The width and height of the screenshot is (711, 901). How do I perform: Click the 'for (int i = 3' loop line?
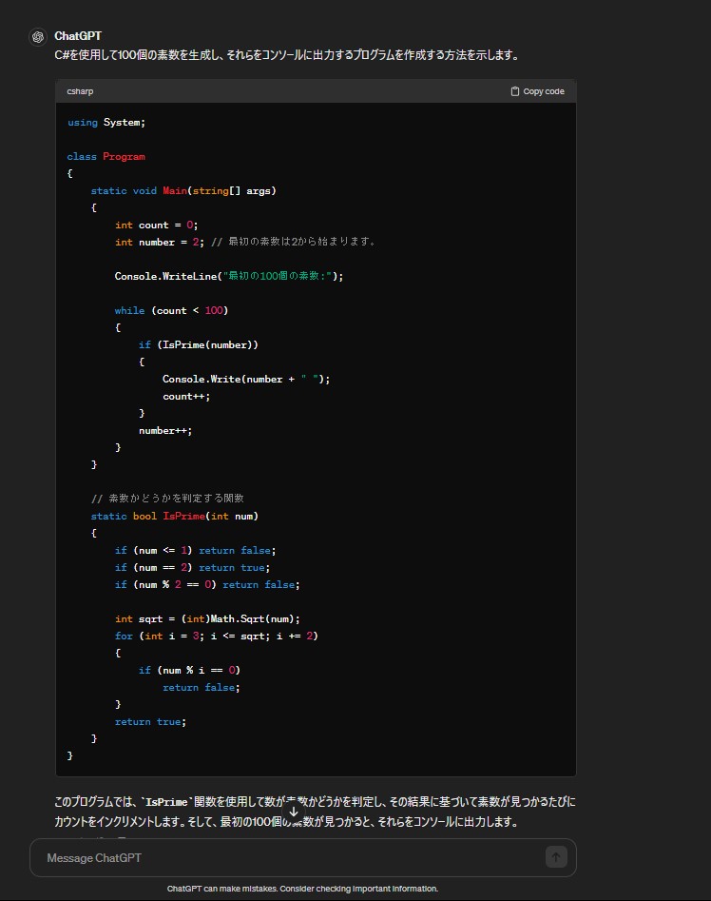click(x=216, y=636)
